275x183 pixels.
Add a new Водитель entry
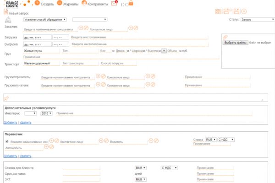(151, 140)
